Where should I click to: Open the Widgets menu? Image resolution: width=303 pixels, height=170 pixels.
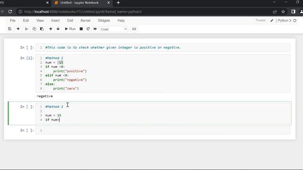(x=104, y=21)
